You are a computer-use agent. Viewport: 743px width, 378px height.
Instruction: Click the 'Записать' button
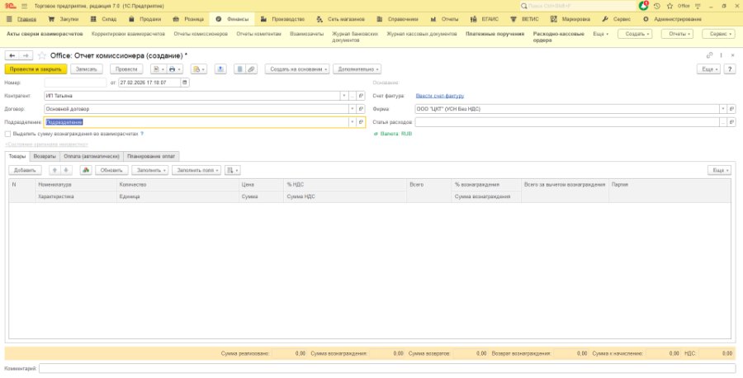pos(86,69)
